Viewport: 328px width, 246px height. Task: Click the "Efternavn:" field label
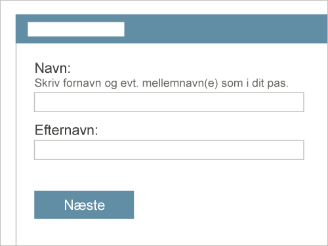66,130
